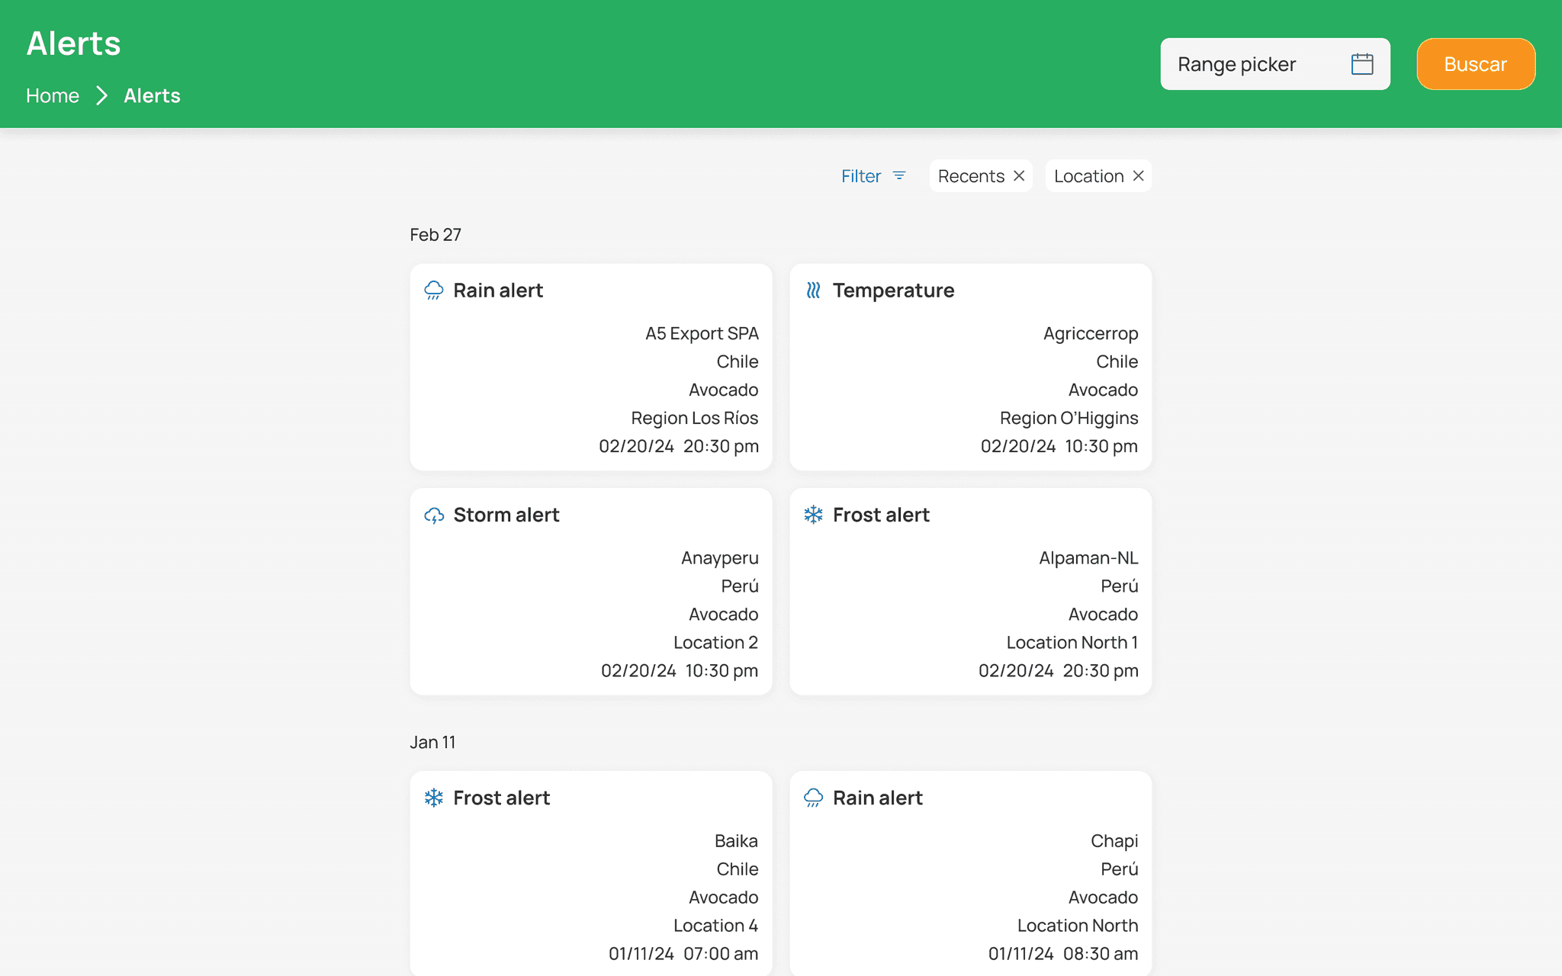
Task: Click the calendar icon in Range picker
Action: [1361, 64]
